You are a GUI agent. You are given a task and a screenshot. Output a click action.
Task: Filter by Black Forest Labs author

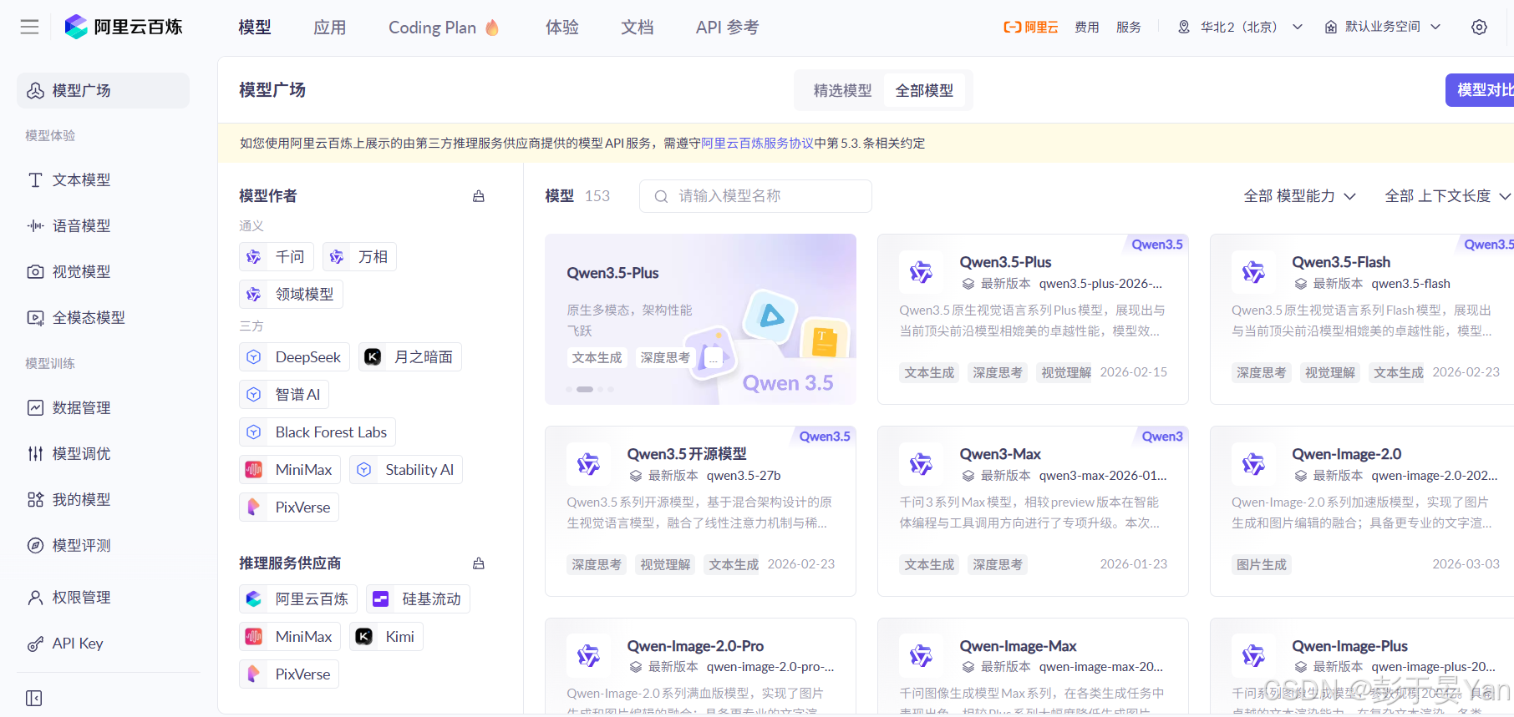tap(318, 432)
